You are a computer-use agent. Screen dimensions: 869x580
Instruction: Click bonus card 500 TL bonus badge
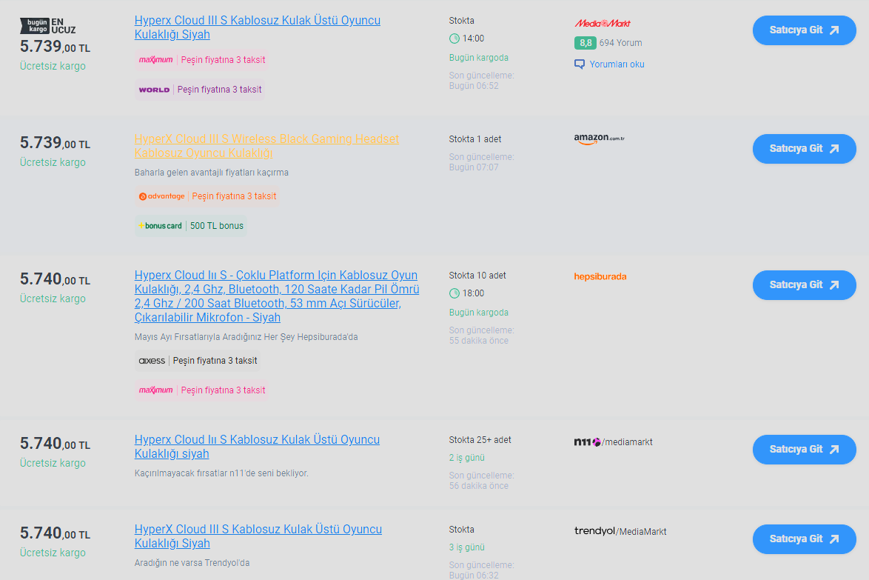point(191,226)
